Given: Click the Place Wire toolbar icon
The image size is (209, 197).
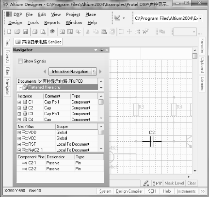Looking at the screenshot, I should [x=162, y=31].
